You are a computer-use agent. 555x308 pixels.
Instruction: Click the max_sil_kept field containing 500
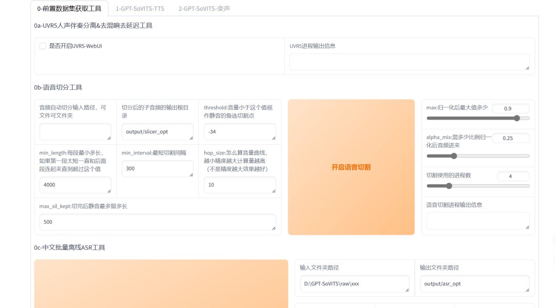158,222
